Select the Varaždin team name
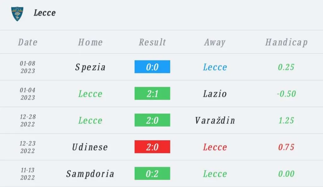The width and height of the screenshot is (323, 187). 215,120
